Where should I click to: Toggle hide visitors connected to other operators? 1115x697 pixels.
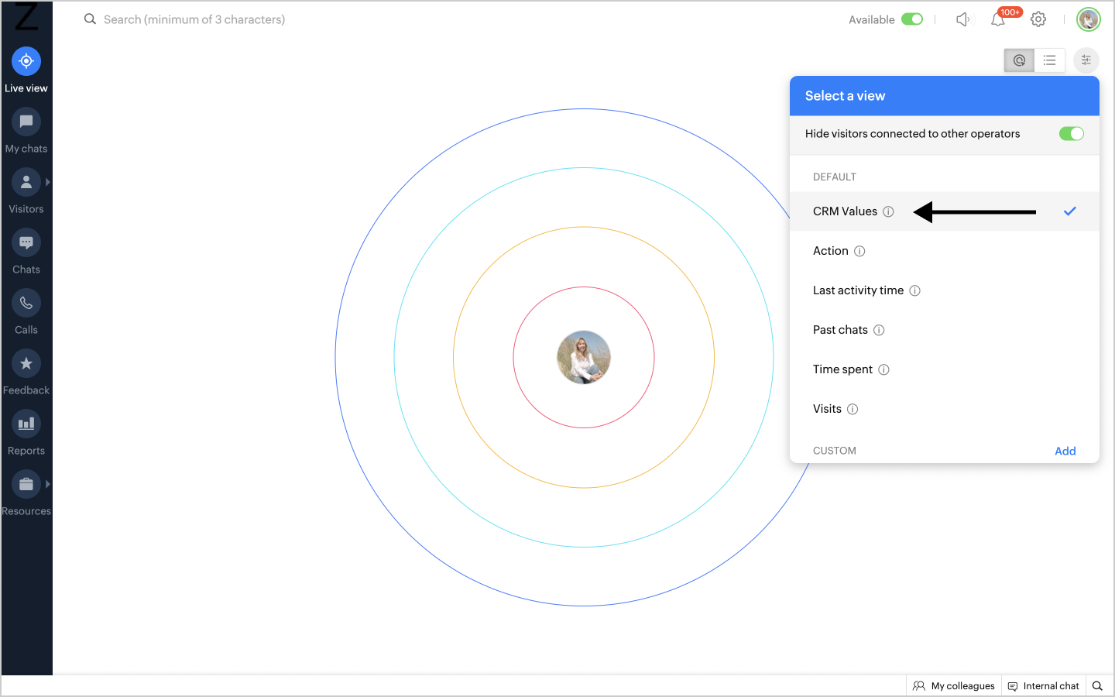point(1072,134)
